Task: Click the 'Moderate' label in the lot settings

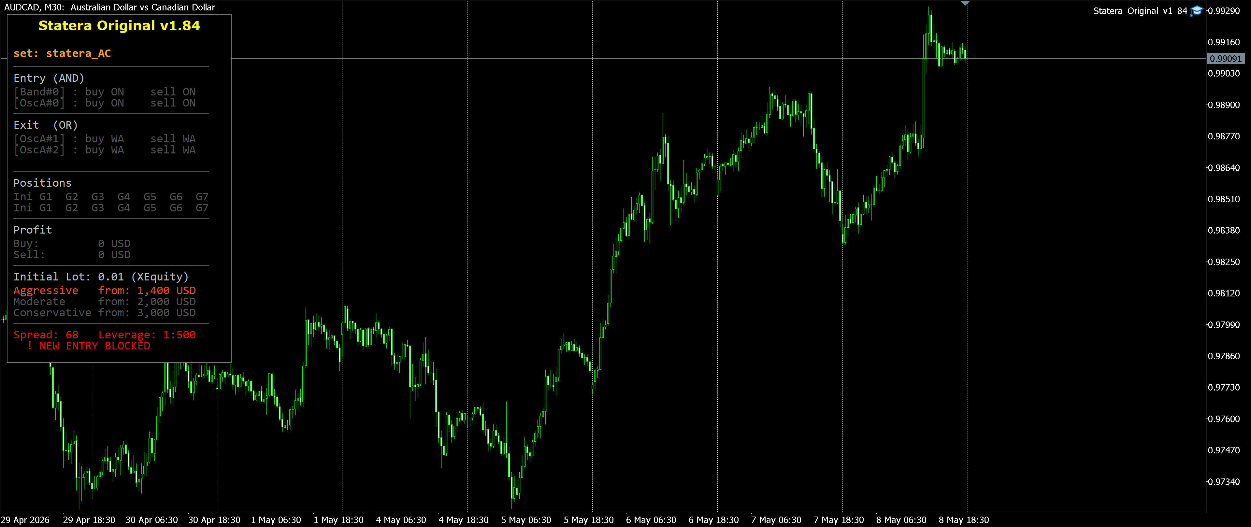Action: click(39, 302)
